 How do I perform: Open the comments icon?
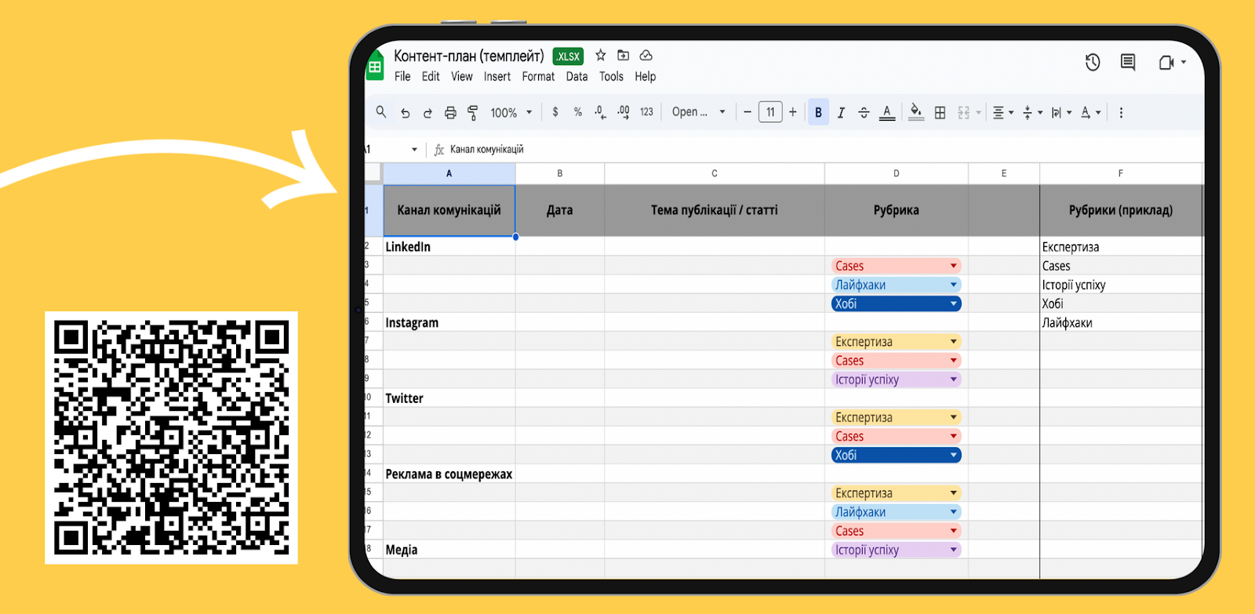[x=1128, y=63]
